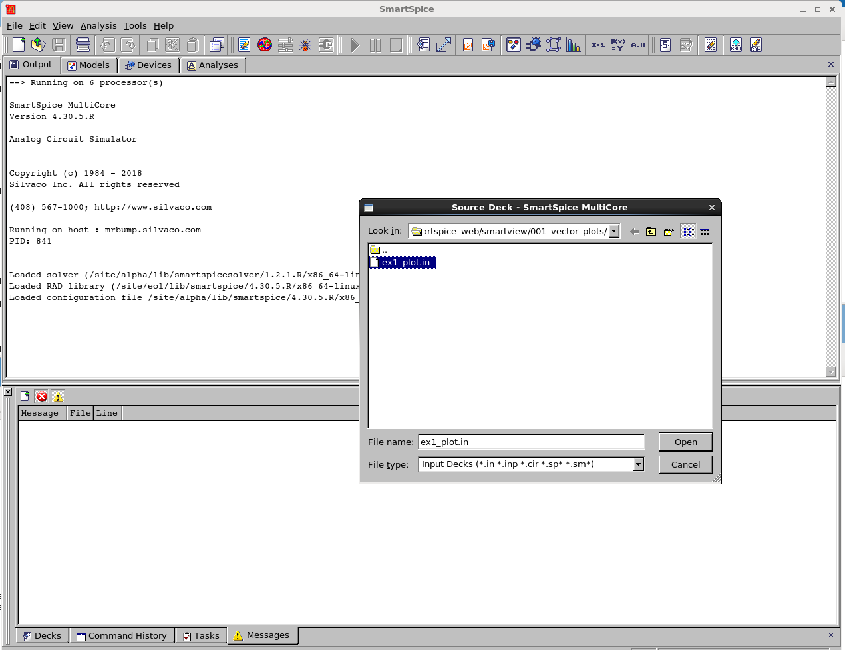Click the Message column header
The height and width of the screenshot is (650, 845).
click(43, 413)
